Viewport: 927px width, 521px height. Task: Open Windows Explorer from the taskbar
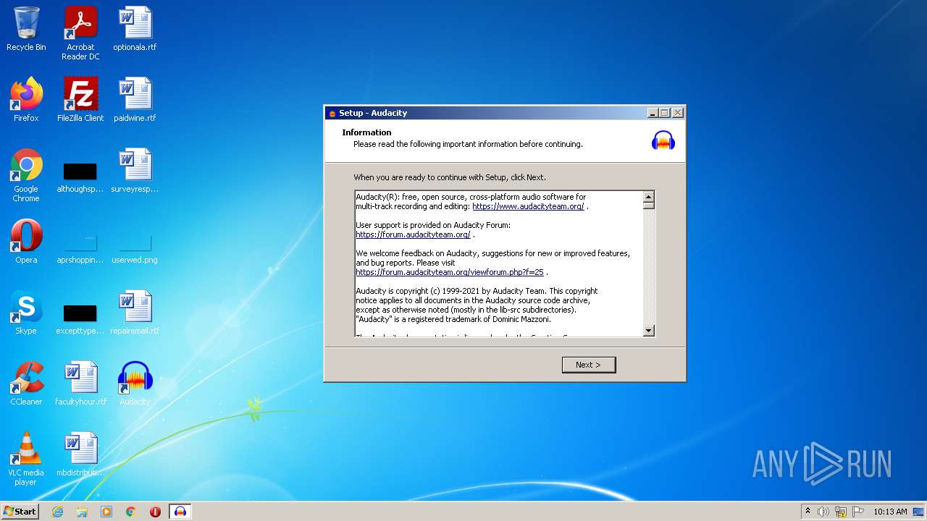tap(82, 512)
